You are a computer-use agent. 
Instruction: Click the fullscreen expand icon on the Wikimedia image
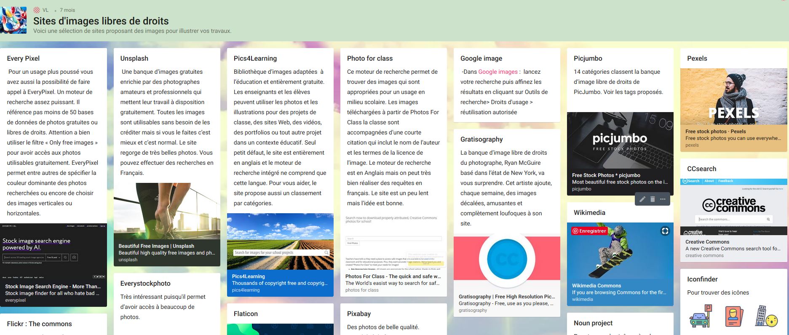[665, 231]
